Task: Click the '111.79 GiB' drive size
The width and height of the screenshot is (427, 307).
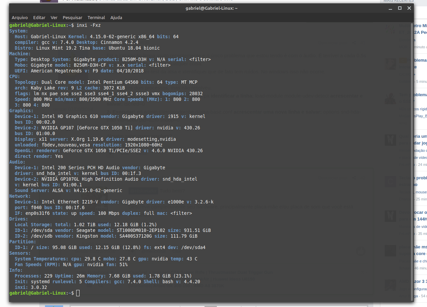Action: coord(184,236)
